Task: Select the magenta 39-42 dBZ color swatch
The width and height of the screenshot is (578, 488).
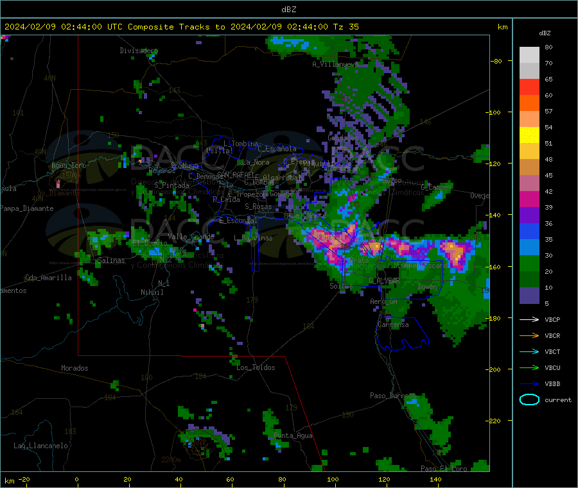Action: [529, 199]
